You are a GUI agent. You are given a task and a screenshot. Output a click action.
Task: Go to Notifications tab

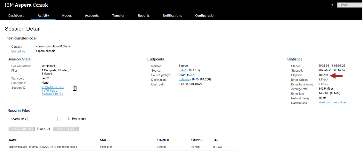tap(172, 16)
